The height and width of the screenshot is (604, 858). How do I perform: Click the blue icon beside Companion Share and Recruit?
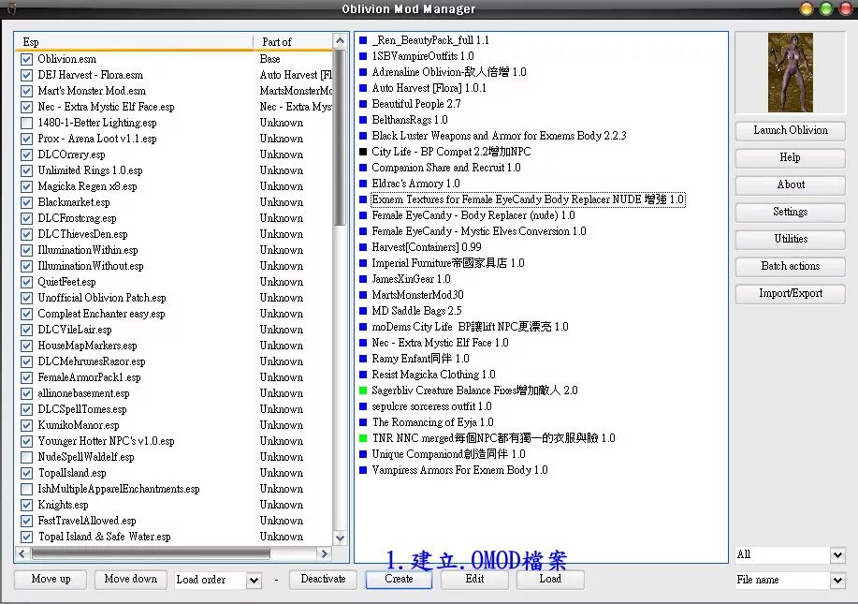(363, 167)
